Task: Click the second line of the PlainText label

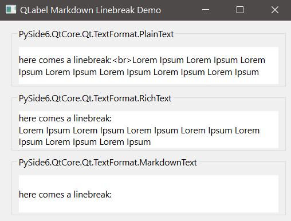Action: coord(139,73)
